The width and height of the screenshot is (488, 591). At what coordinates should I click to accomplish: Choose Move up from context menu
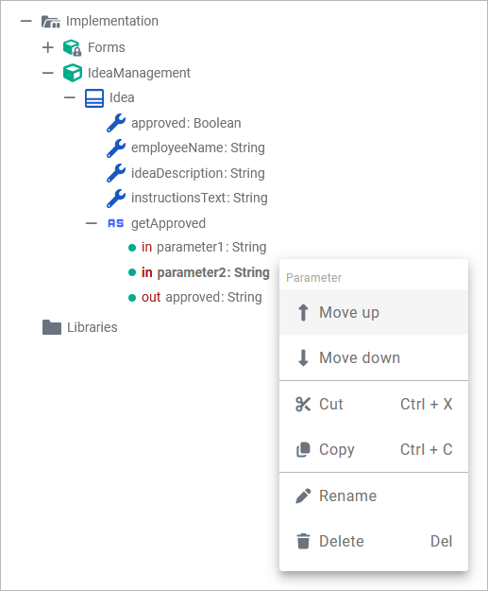tap(374, 312)
